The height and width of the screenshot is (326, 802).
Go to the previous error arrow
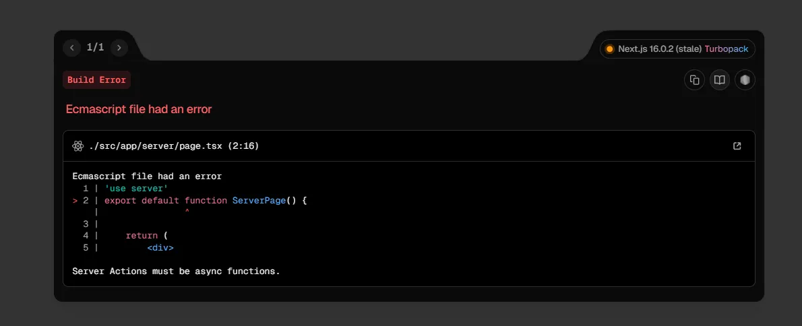[72, 48]
